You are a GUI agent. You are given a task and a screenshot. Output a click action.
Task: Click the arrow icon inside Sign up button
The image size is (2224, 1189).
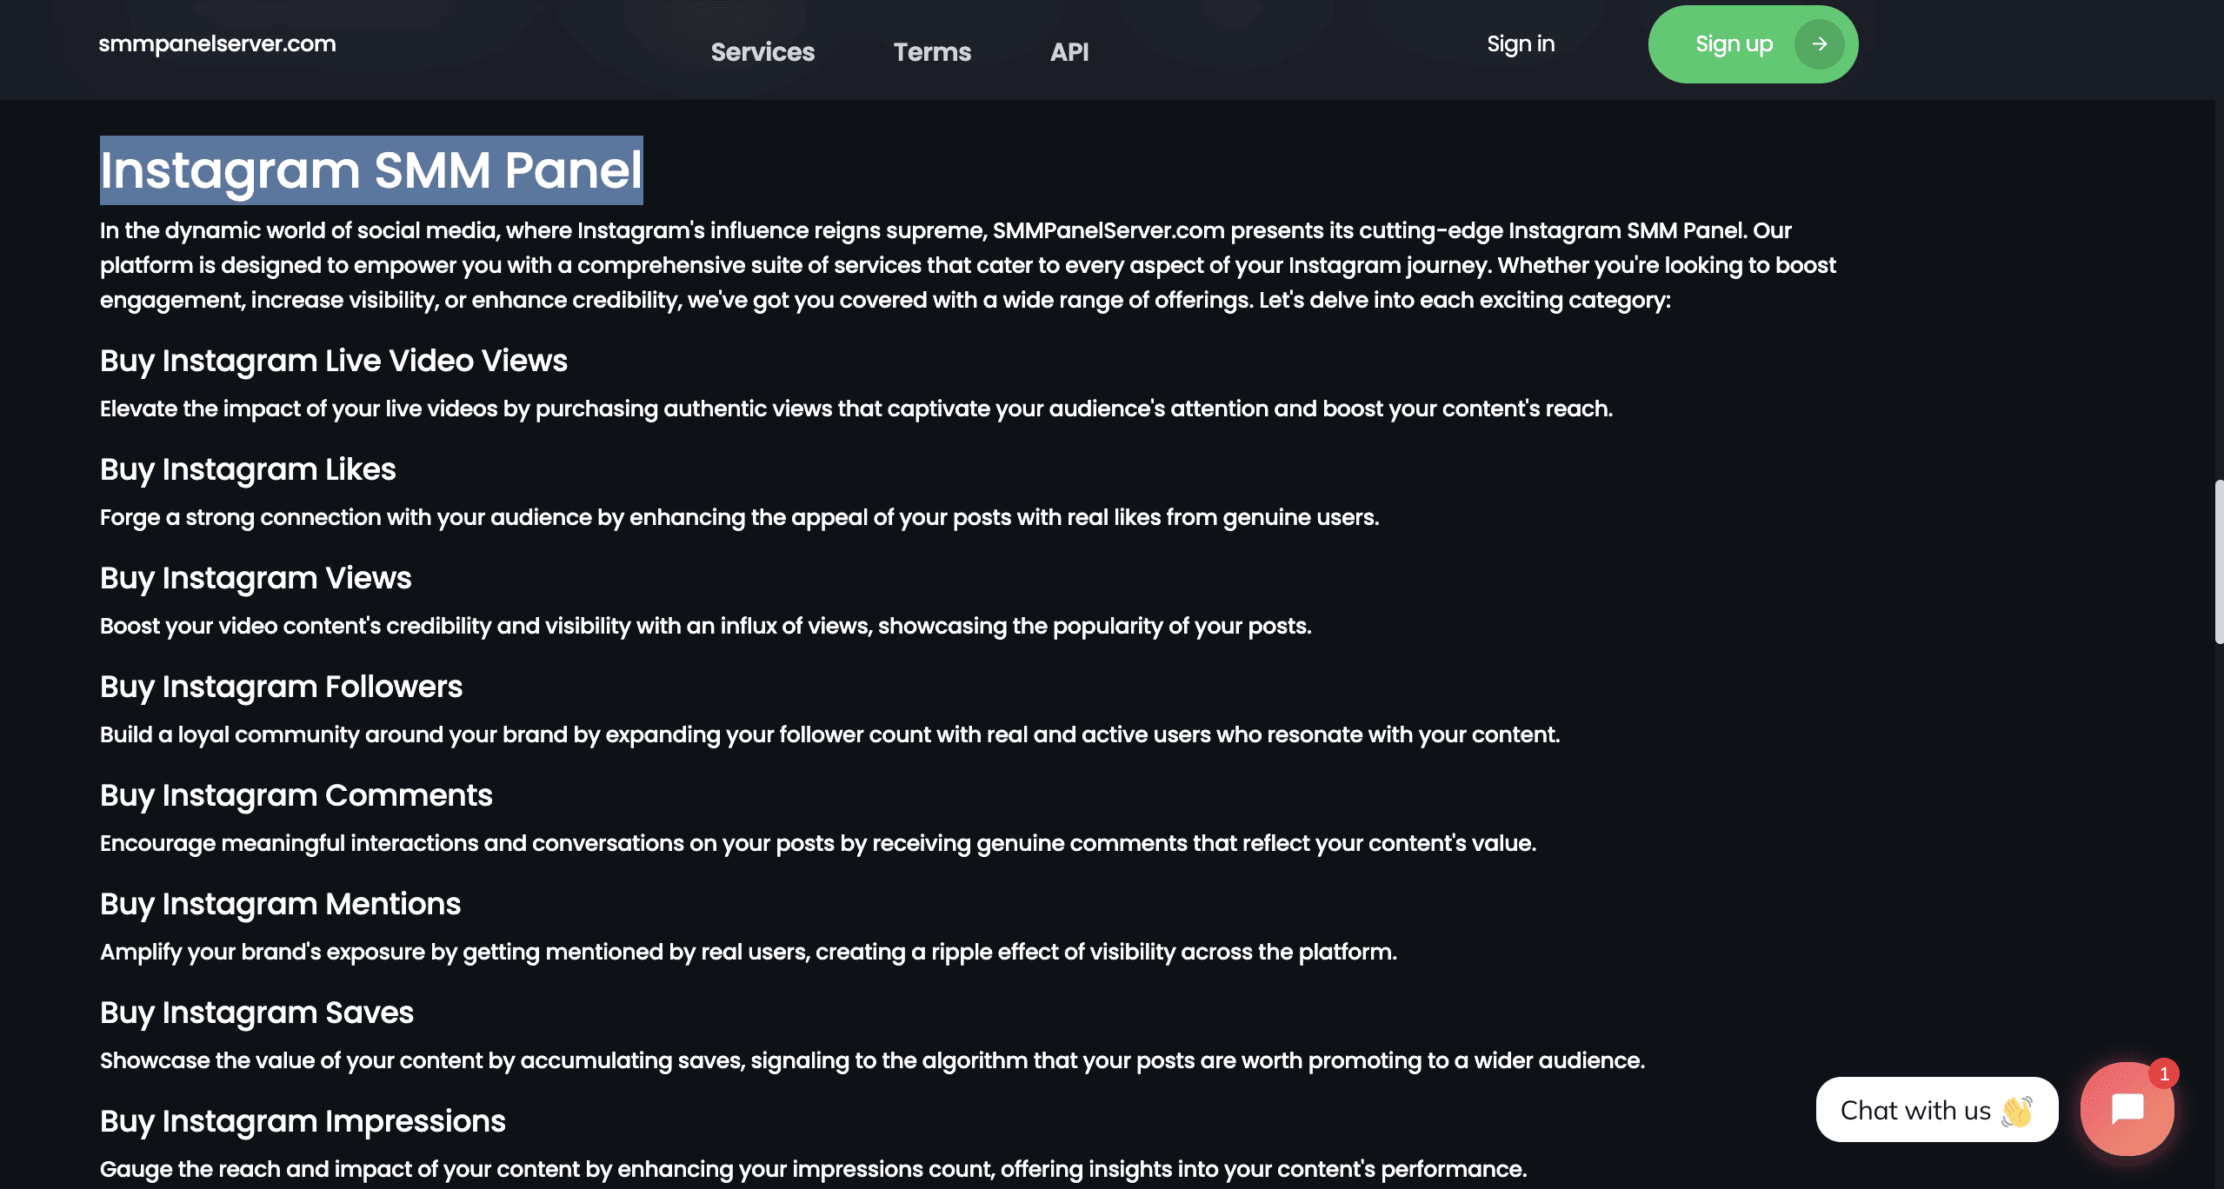point(1819,44)
